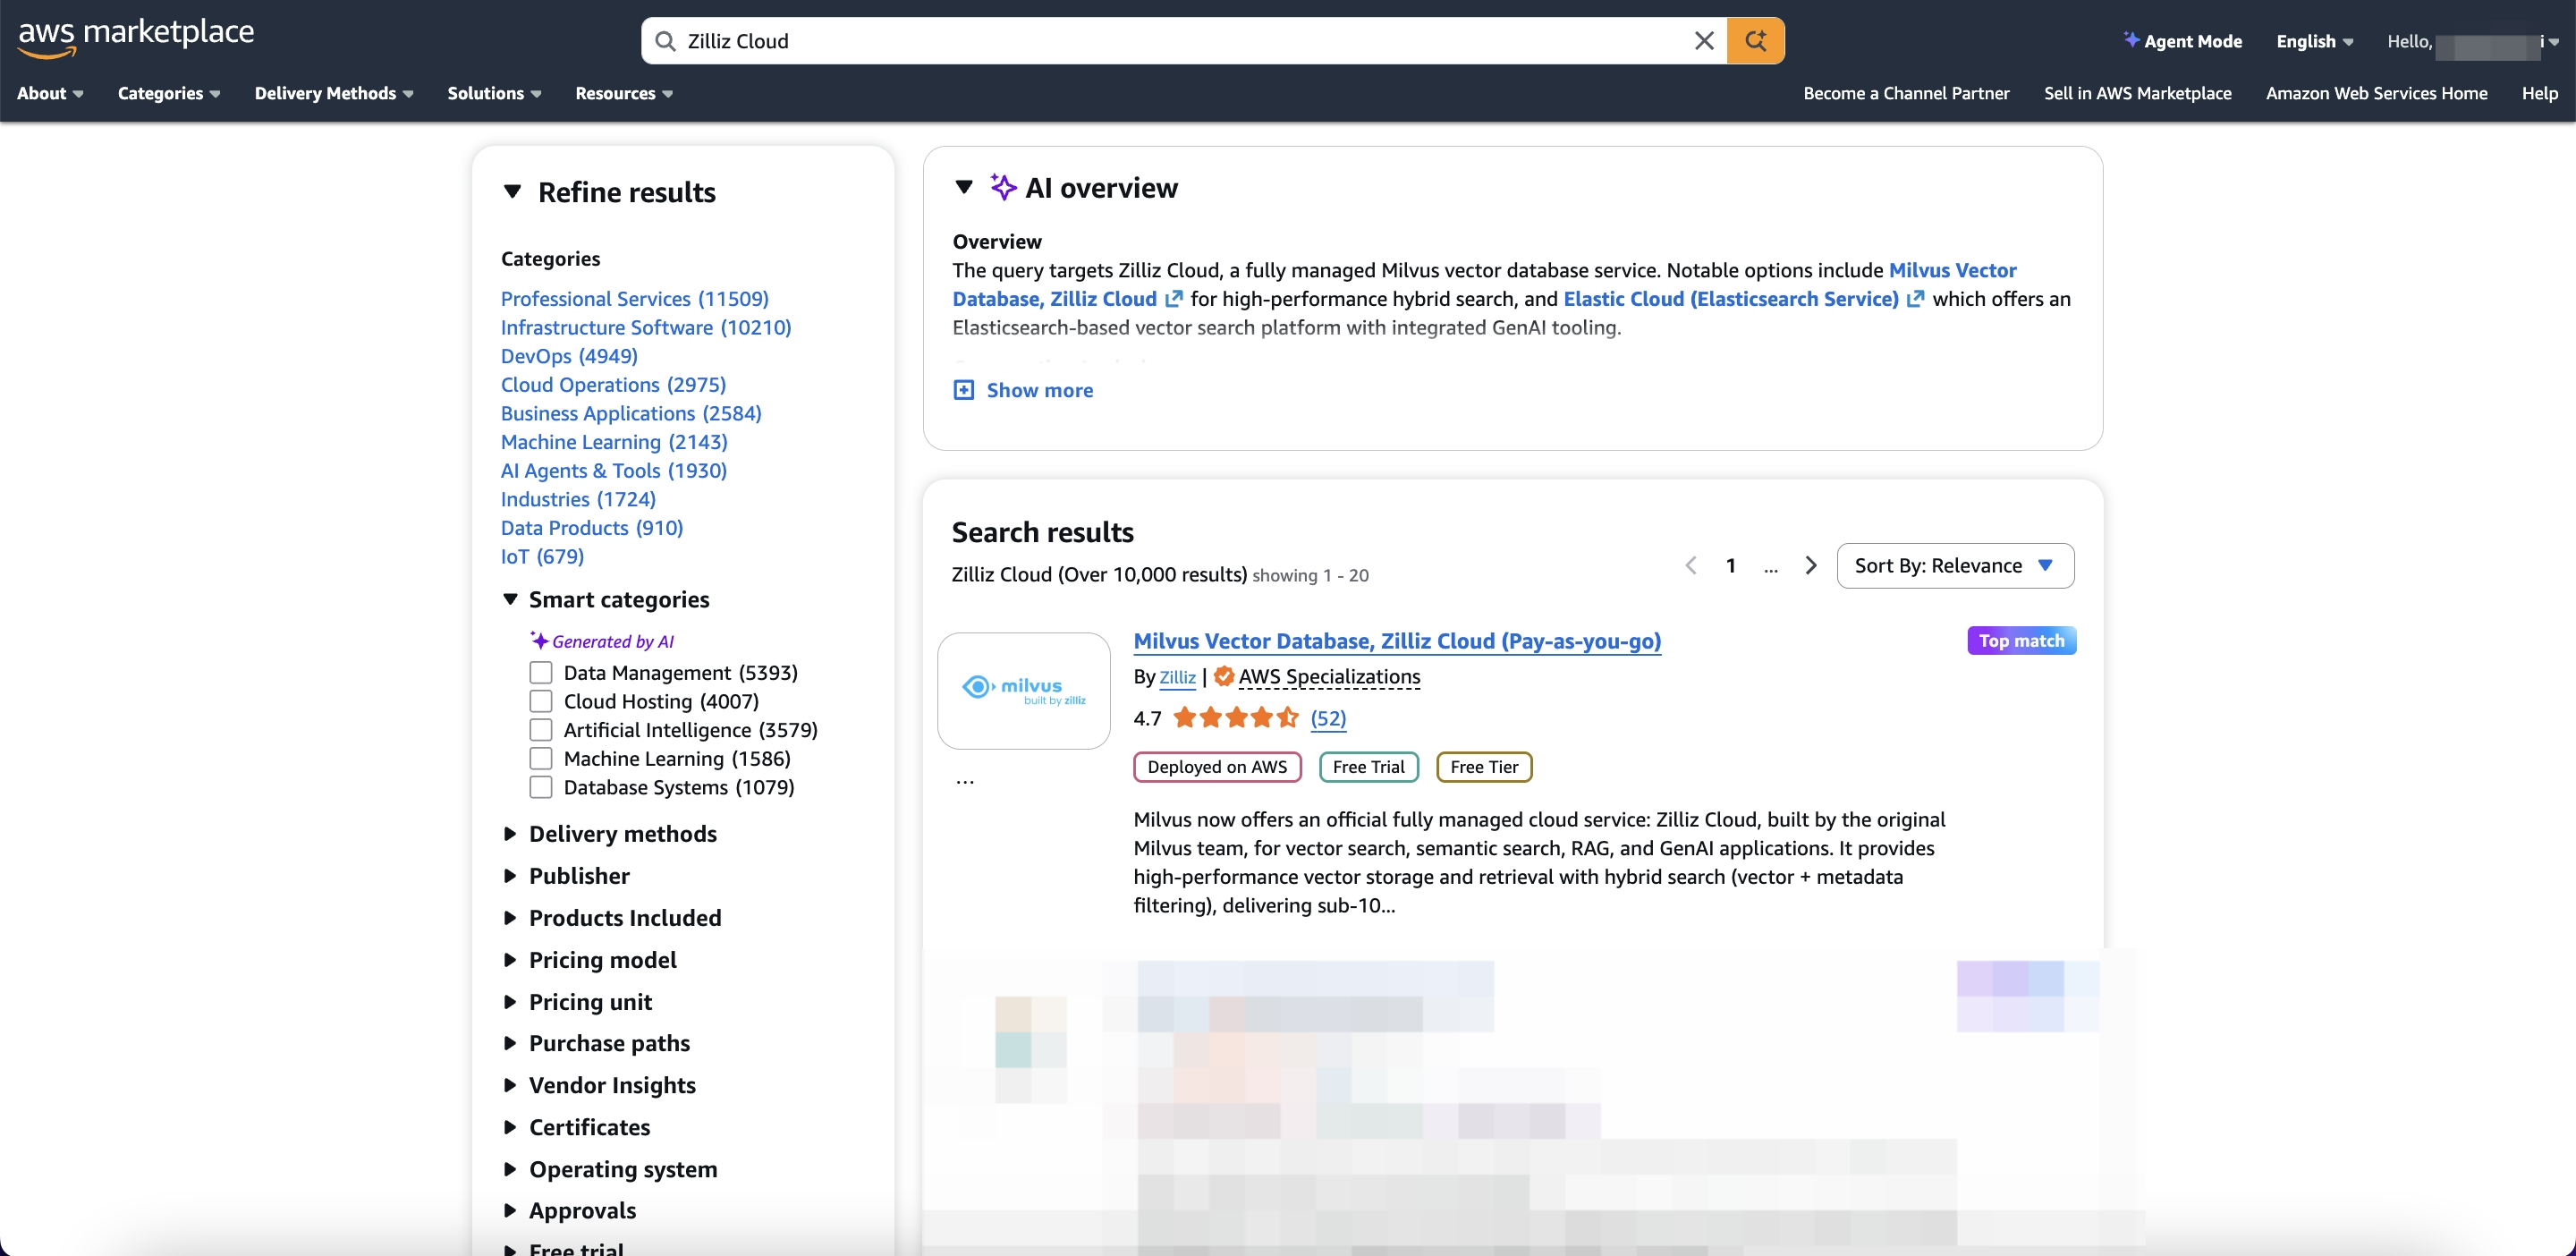Filter by IoT category
The width and height of the screenshot is (2576, 1256).
tap(542, 557)
